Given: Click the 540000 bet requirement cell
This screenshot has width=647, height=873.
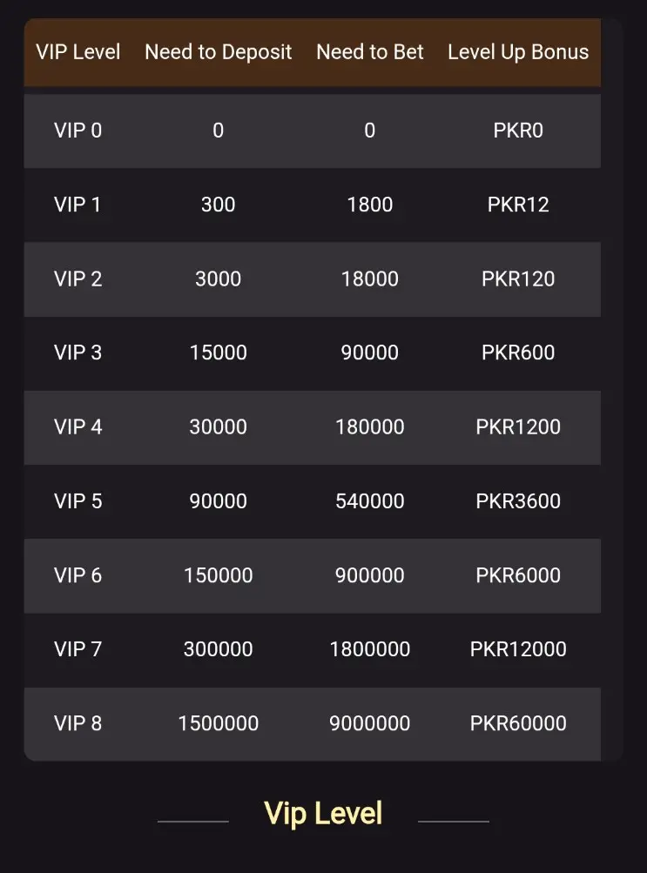Looking at the screenshot, I should (x=370, y=501).
